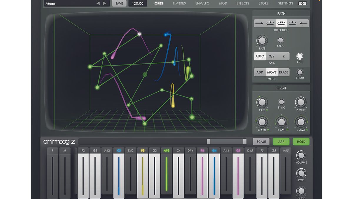Image resolution: width=353 pixels, height=199 pixels.
Task: Click the Volume knob
Action: [x=301, y=155]
